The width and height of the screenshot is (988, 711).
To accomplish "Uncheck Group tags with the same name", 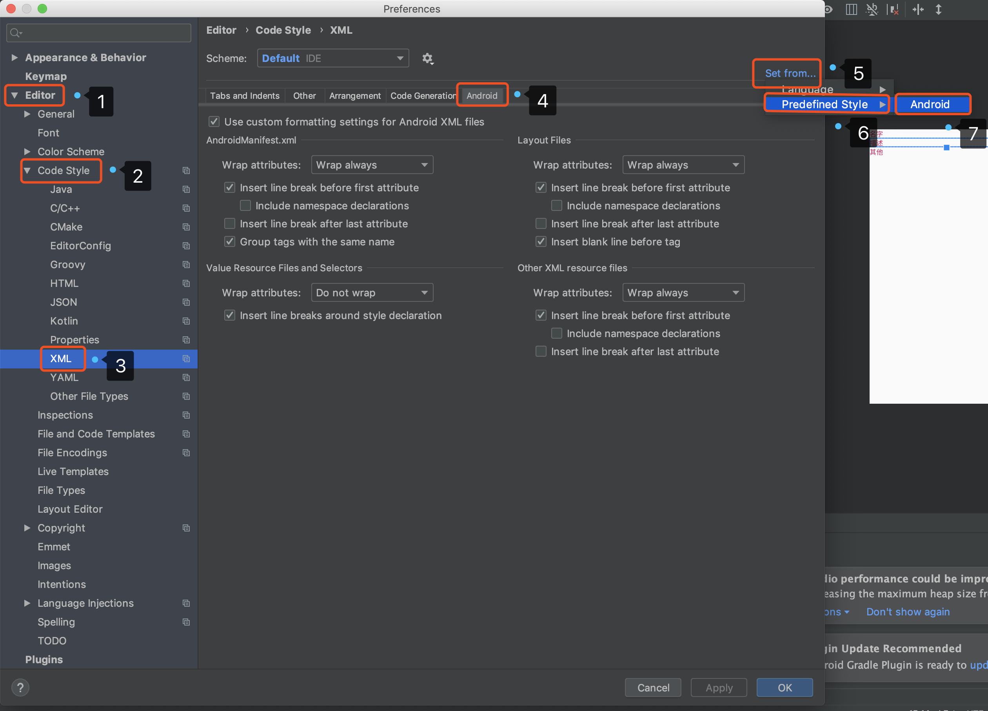I will [x=230, y=242].
